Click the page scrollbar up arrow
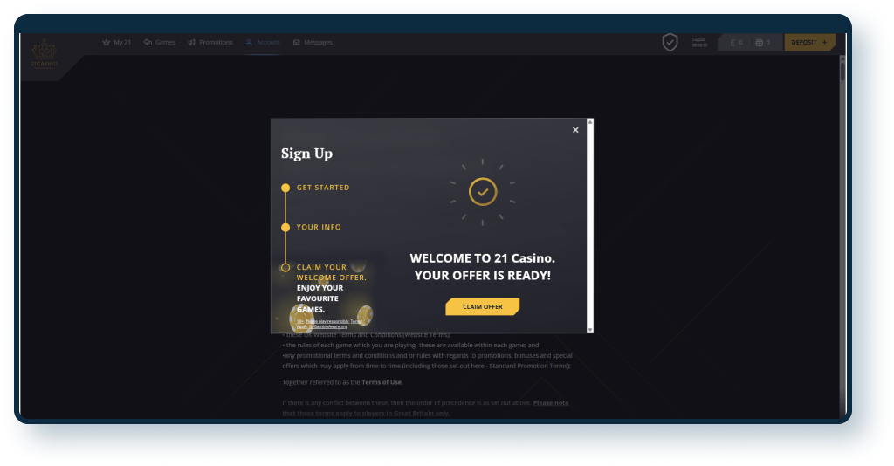Viewport: 894px width, 466px height. tap(842, 58)
